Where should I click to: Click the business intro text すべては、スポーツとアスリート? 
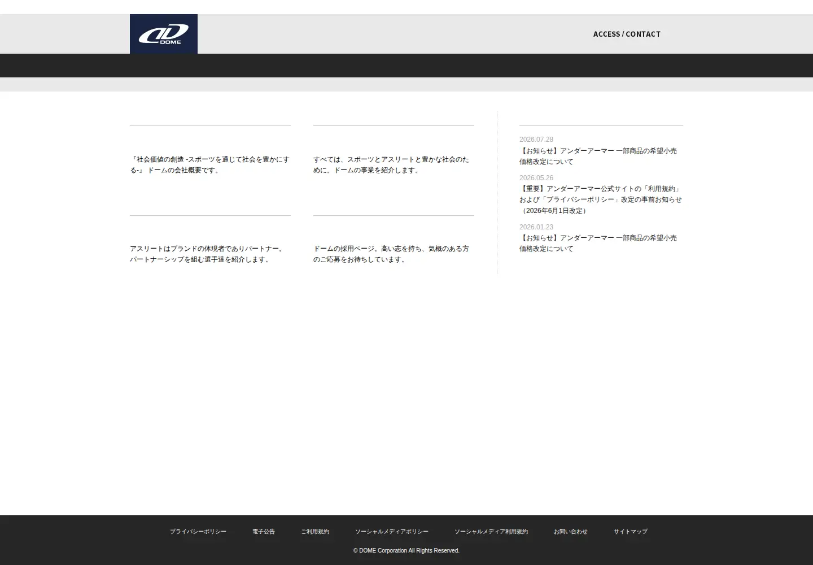click(x=391, y=165)
